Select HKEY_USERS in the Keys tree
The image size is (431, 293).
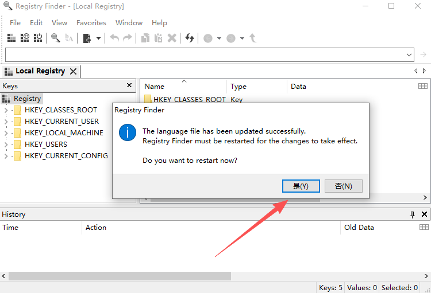46,144
